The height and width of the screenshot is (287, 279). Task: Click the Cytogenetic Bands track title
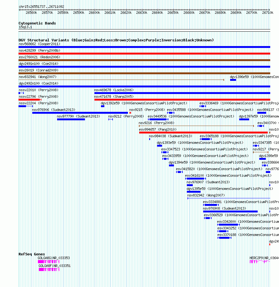(37, 23)
